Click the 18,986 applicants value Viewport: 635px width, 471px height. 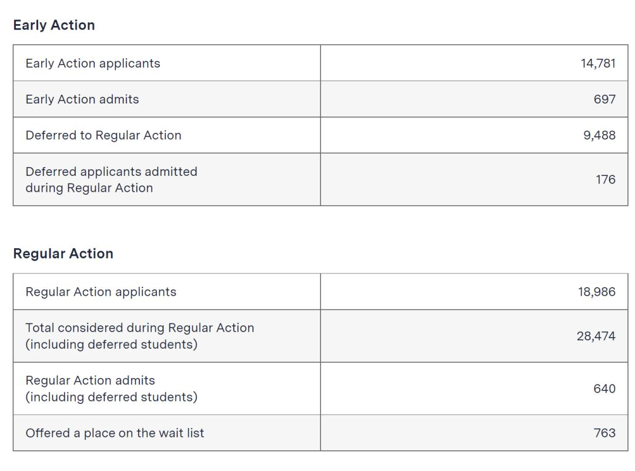point(597,292)
